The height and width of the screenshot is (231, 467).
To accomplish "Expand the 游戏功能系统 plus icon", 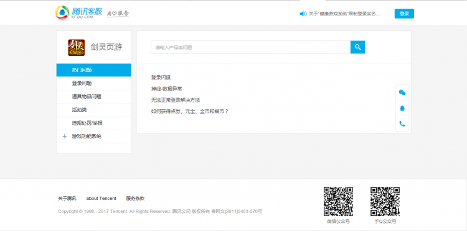I will [64, 137].
